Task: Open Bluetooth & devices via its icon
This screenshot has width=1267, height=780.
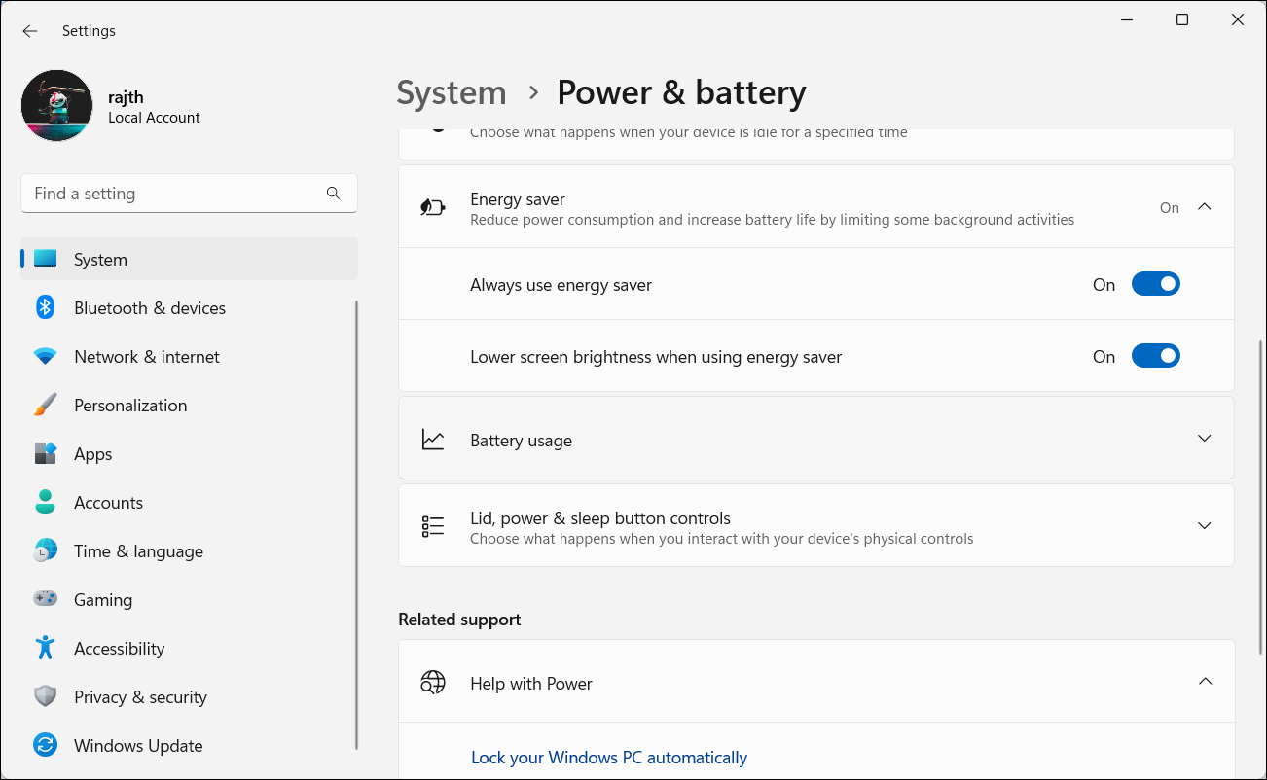Action: 45,308
